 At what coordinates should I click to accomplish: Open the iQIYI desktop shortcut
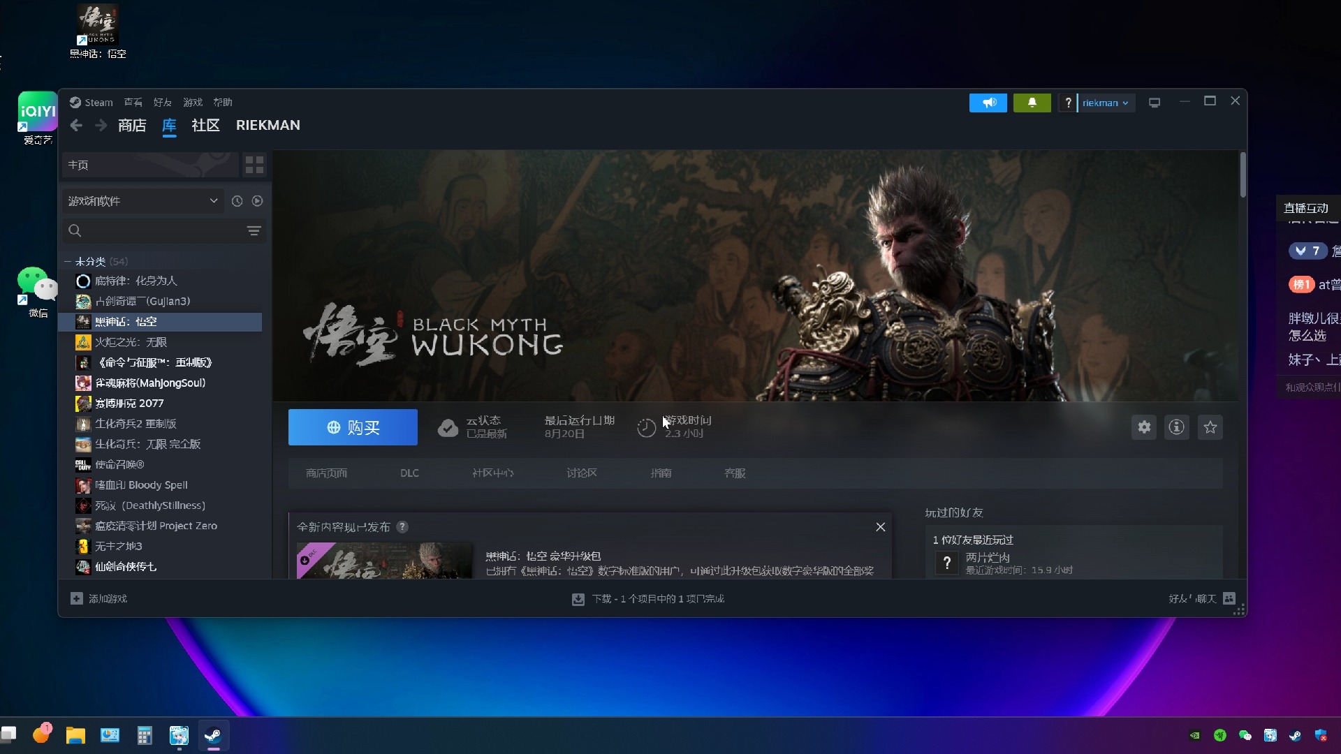[x=38, y=118]
